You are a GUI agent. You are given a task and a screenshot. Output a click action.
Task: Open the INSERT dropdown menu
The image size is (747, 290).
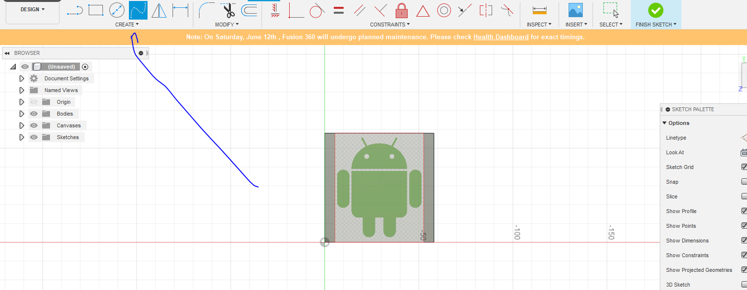pos(576,24)
